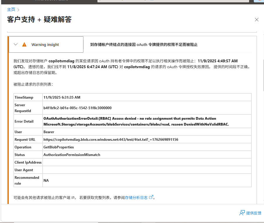The image size is (264, 223).
Task: Select the Recommended role value NA
Action: coord(46,181)
